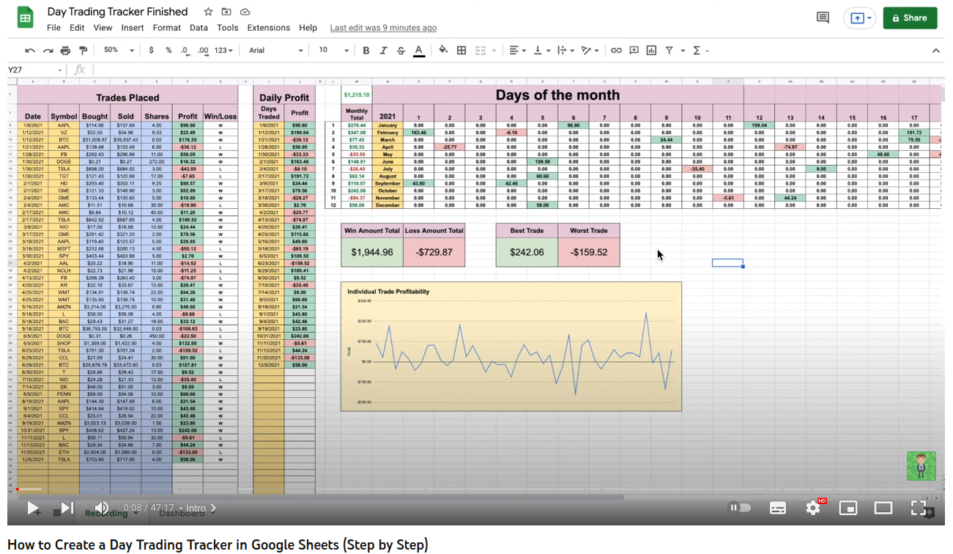This screenshot has width=953, height=554.
Task: Open the present to meeting button
Action: point(859,18)
